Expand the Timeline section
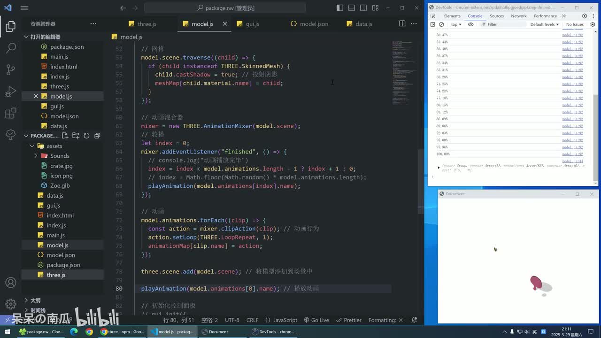 (26, 310)
